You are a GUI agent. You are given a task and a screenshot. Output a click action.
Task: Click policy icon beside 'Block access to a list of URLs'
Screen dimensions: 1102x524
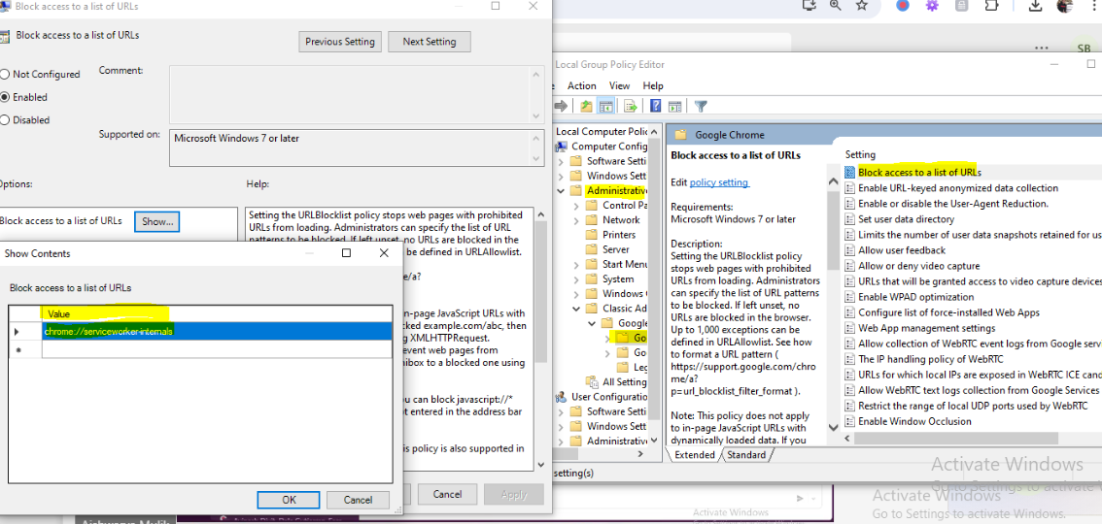[x=849, y=172]
